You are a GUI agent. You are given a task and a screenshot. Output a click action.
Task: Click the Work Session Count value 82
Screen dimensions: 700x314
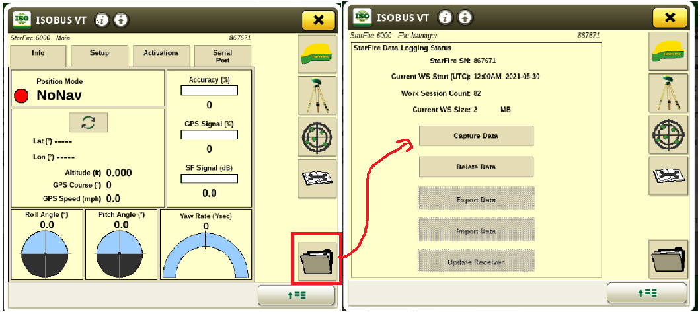click(x=477, y=93)
